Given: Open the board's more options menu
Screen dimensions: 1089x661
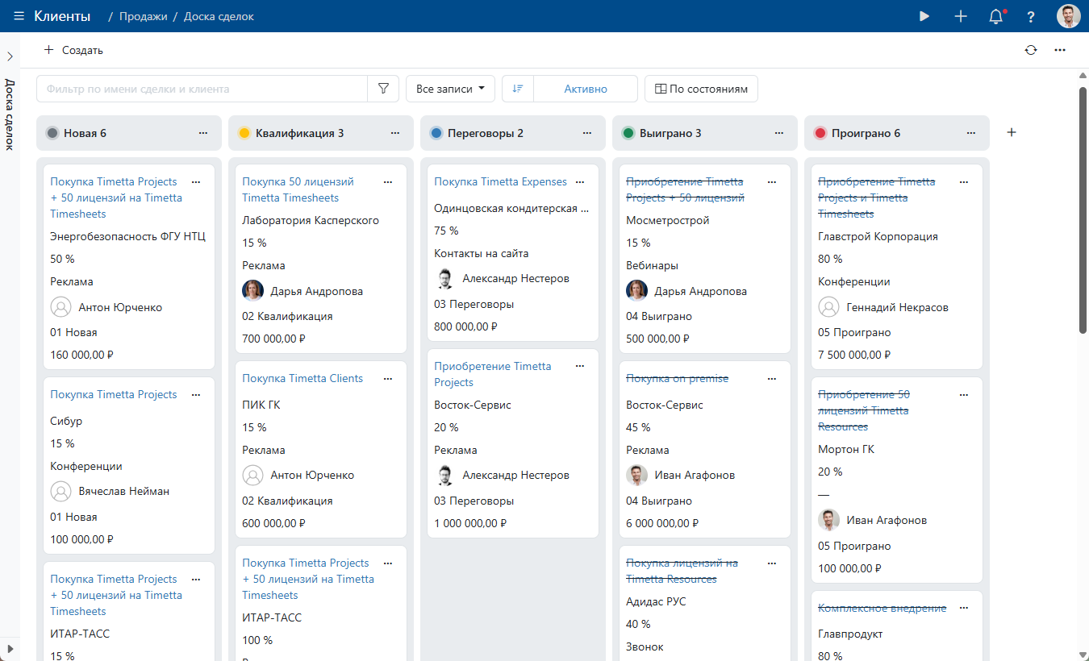Looking at the screenshot, I should tap(1060, 50).
